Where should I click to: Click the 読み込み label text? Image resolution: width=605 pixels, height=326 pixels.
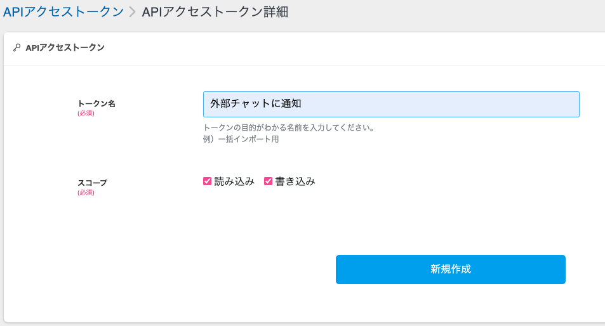pyautogui.click(x=234, y=181)
